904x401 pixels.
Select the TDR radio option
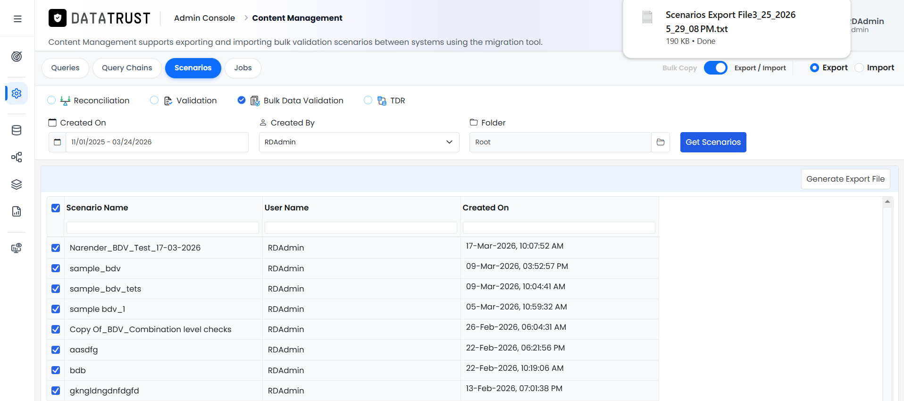coord(368,100)
